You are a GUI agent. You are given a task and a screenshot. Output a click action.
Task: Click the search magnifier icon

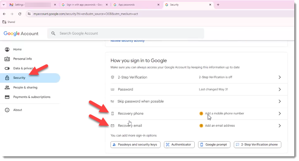53,33
